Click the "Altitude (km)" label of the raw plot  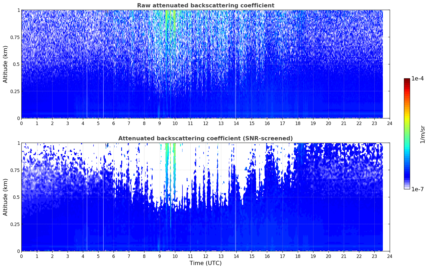point(6,64)
